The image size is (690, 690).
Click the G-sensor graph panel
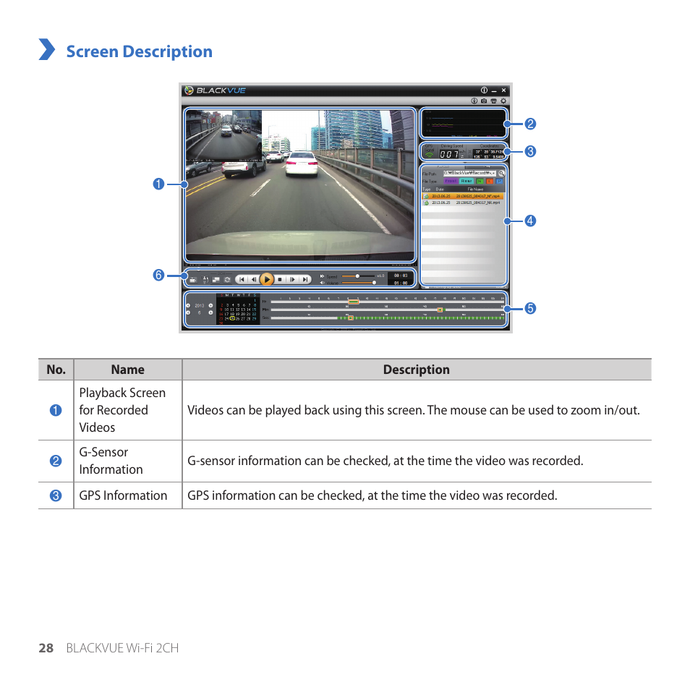click(464, 124)
